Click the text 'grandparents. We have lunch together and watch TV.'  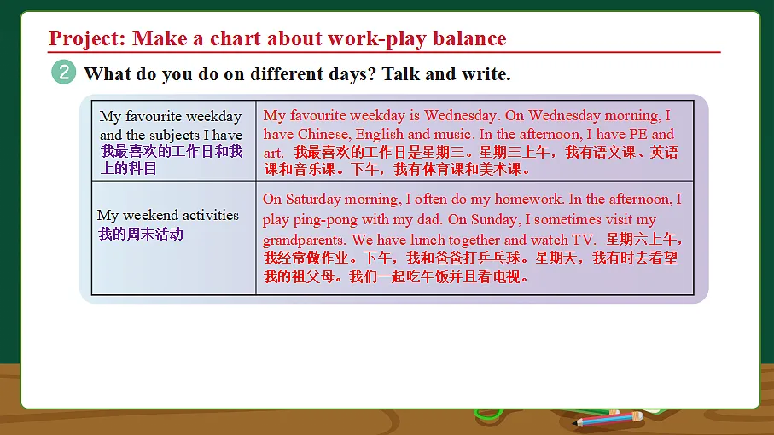(429, 240)
